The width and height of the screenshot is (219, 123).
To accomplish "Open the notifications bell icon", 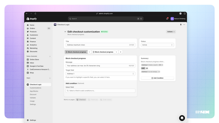I will (167, 19).
